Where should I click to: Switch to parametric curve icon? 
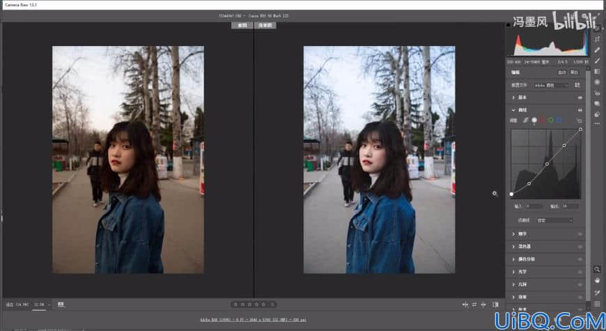[x=526, y=121]
